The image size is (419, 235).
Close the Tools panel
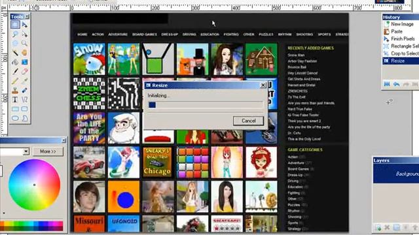tap(27, 16)
